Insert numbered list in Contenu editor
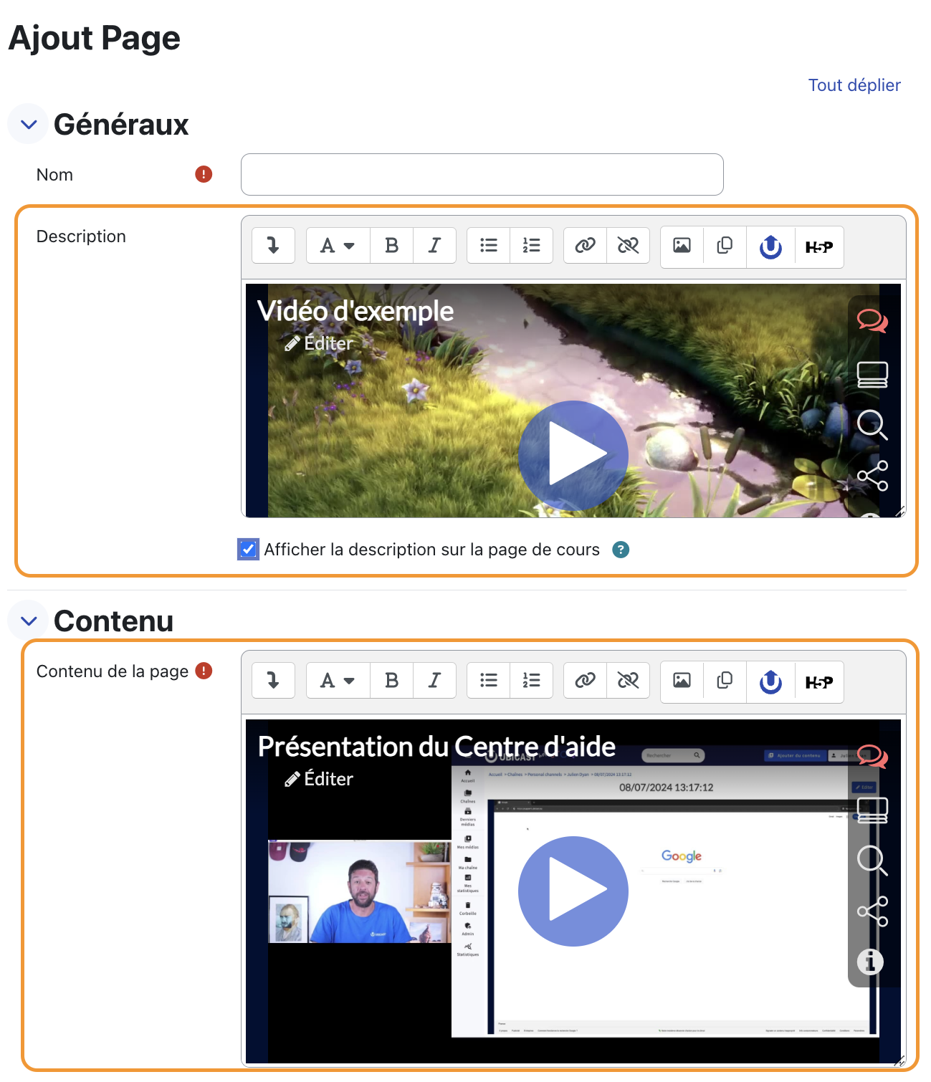This screenshot has height=1082, width=931. (x=531, y=680)
